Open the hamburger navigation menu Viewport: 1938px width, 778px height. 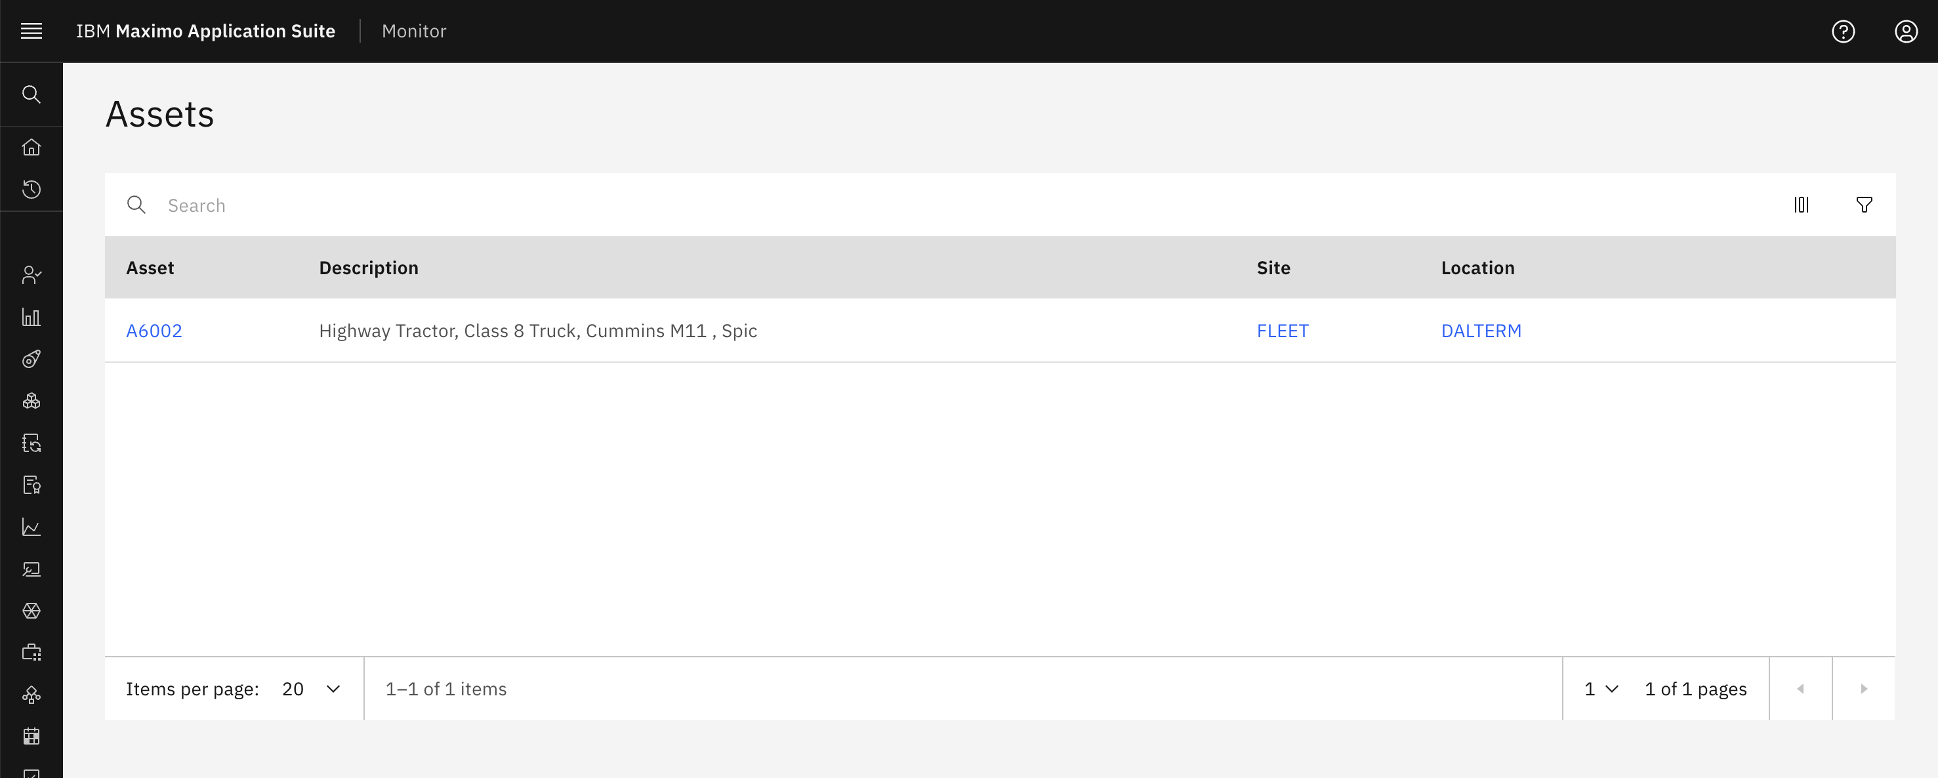pyautogui.click(x=31, y=31)
